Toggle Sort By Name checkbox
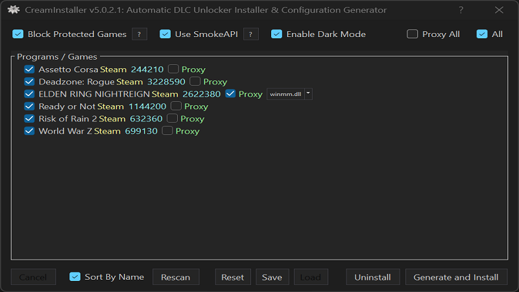 click(x=75, y=277)
